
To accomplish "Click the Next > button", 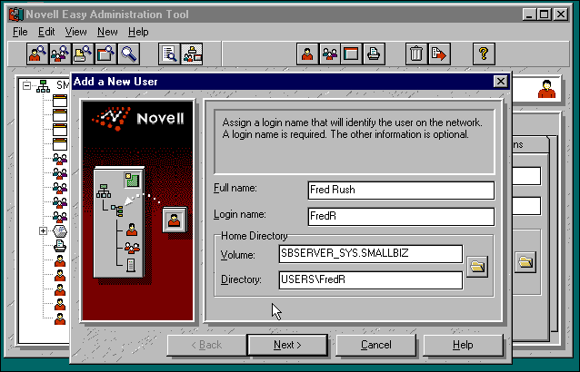I will (x=287, y=345).
